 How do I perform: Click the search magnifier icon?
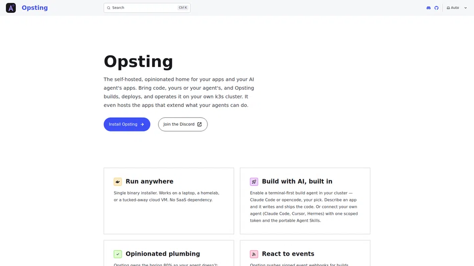tap(109, 8)
